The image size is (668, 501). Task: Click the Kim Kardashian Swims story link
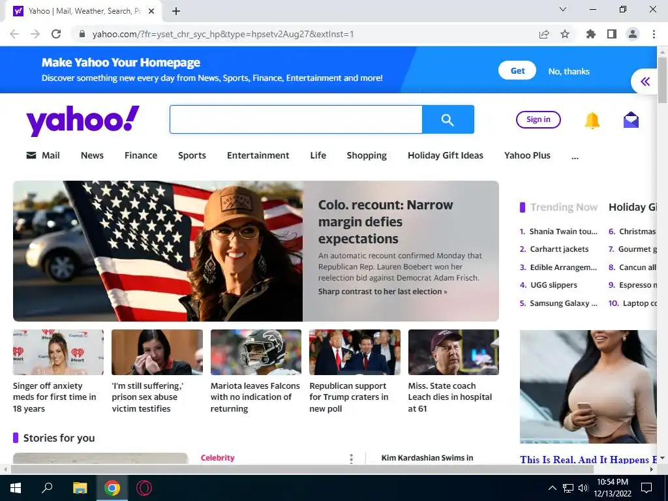click(x=427, y=458)
